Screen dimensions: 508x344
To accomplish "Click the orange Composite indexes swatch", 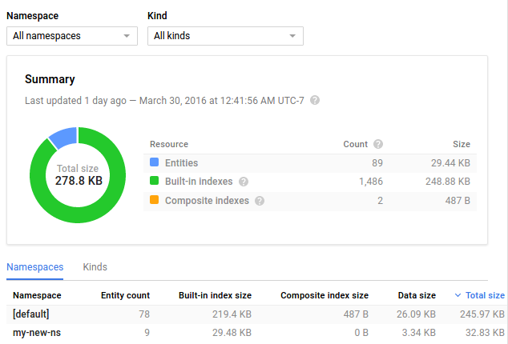I will pyautogui.click(x=155, y=201).
